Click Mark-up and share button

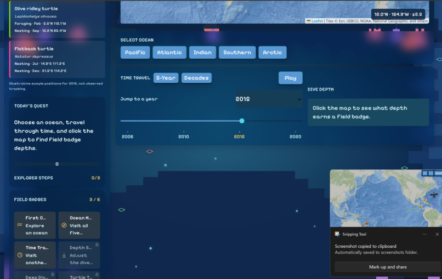click(x=388, y=267)
